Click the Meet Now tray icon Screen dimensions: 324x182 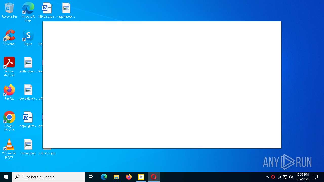point(279,177)
